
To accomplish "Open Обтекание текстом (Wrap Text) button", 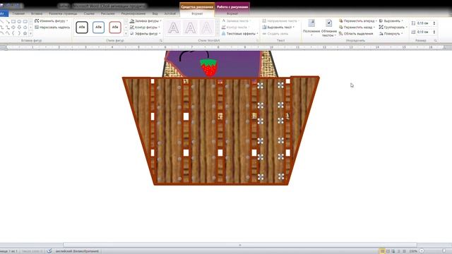I will [x=329, y=28].
